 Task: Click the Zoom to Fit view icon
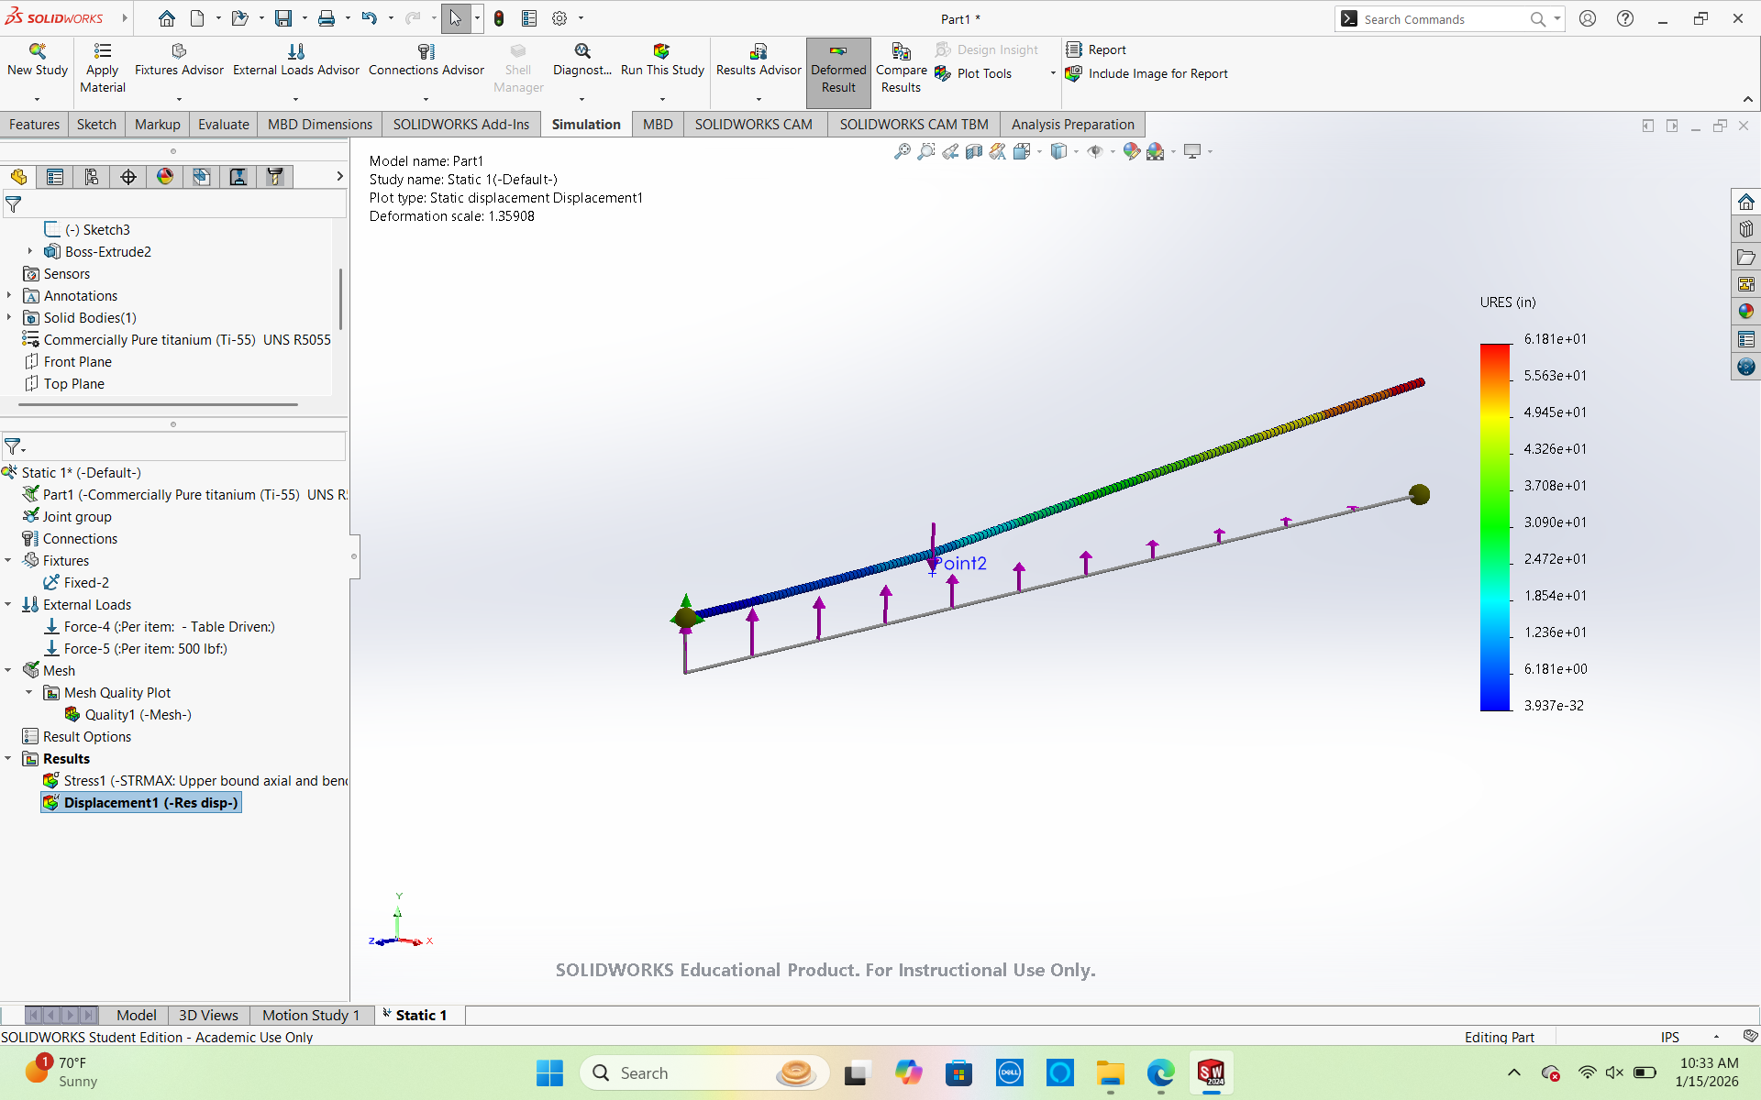903,151
